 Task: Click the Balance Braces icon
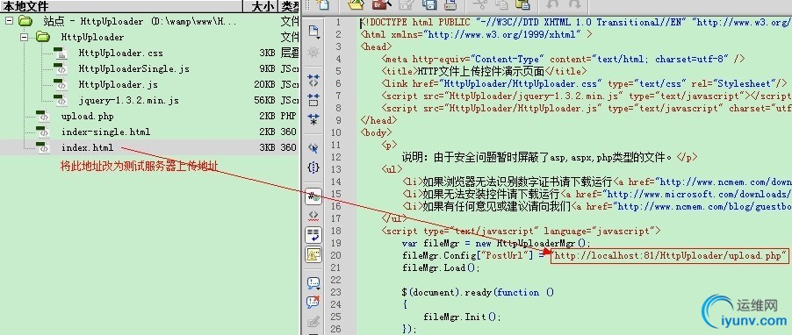(x=313, y=167)
